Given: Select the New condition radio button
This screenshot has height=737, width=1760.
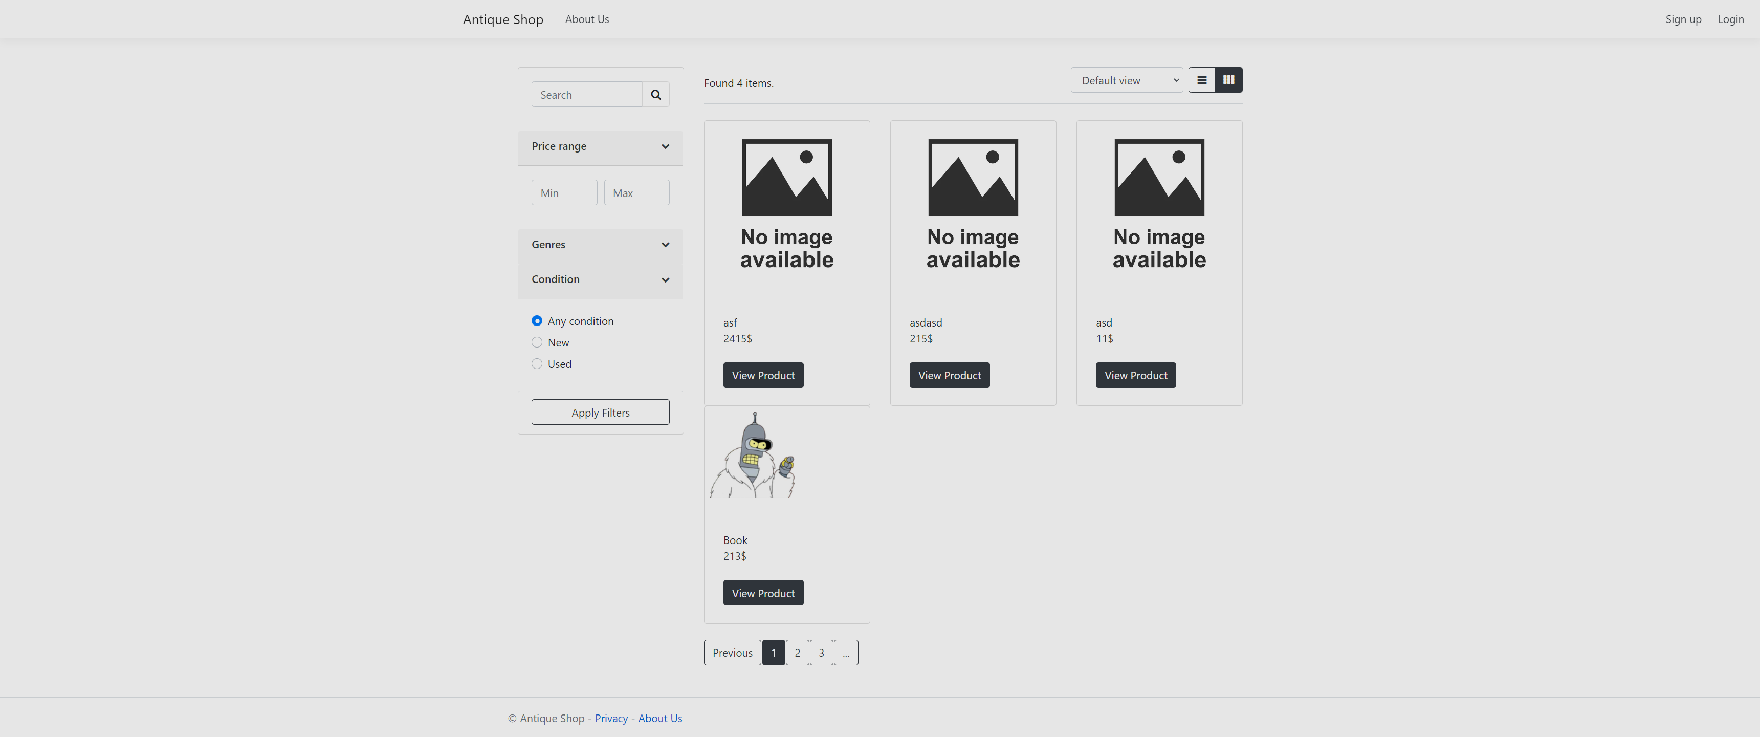Looking at the screenshot, I should 537,342.
